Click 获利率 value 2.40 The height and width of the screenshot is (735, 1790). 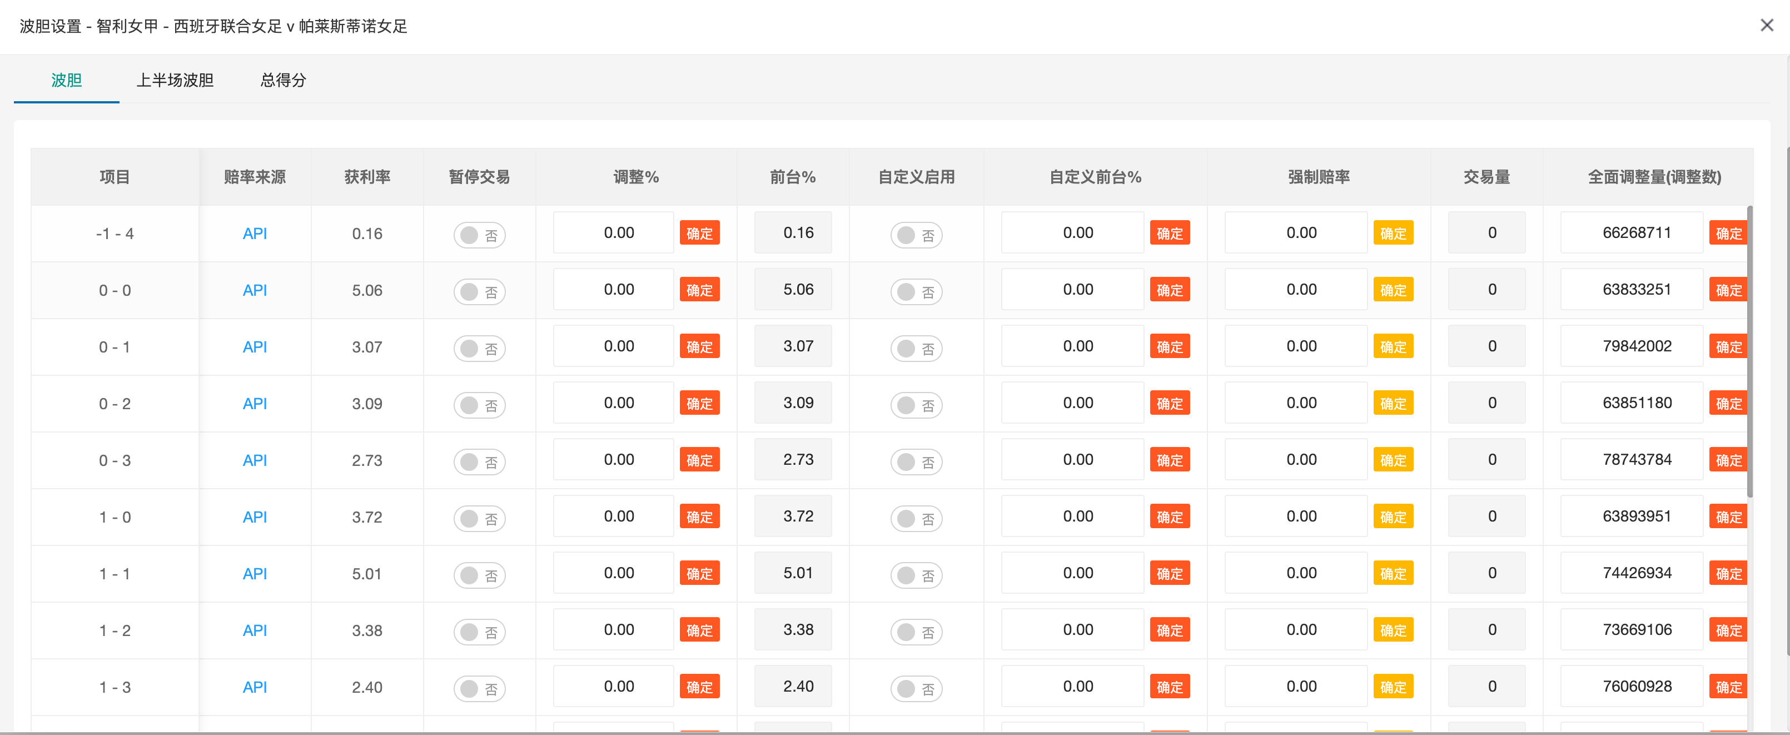tap(367, 687)
